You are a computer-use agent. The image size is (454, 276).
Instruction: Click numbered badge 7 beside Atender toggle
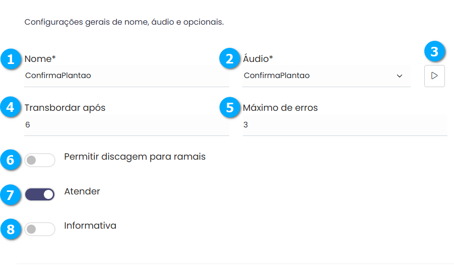[10, 194]
